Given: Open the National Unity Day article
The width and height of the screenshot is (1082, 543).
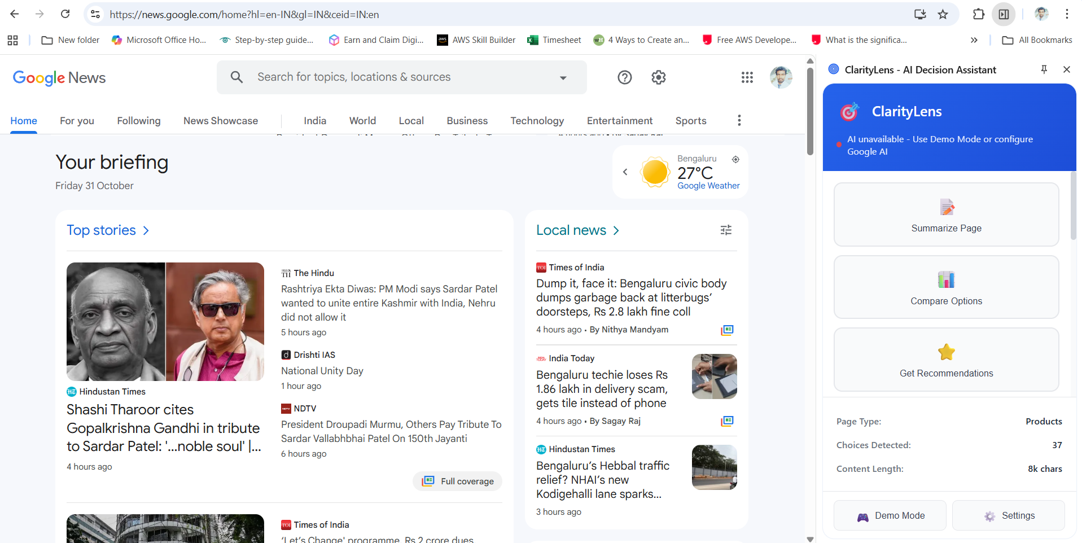Looking at the screenshot, I should 322,371.
